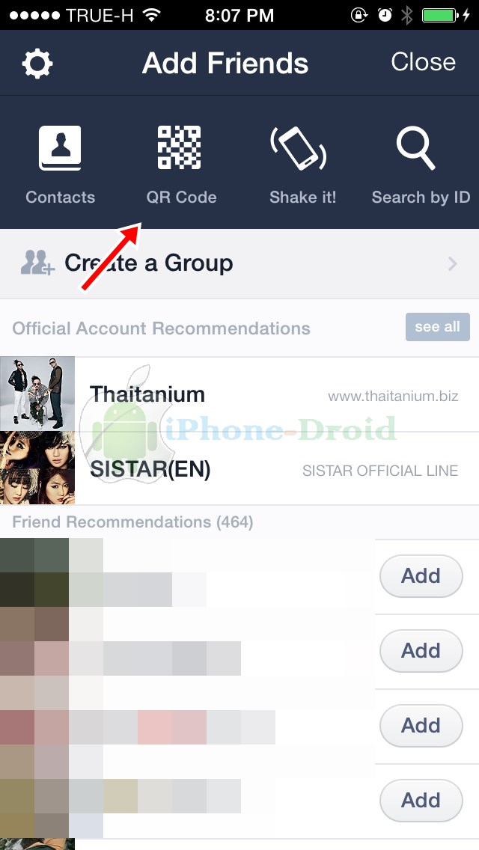Select the Shake it! phone icon
The image size is (479, 850).
(x=298, y=147)
